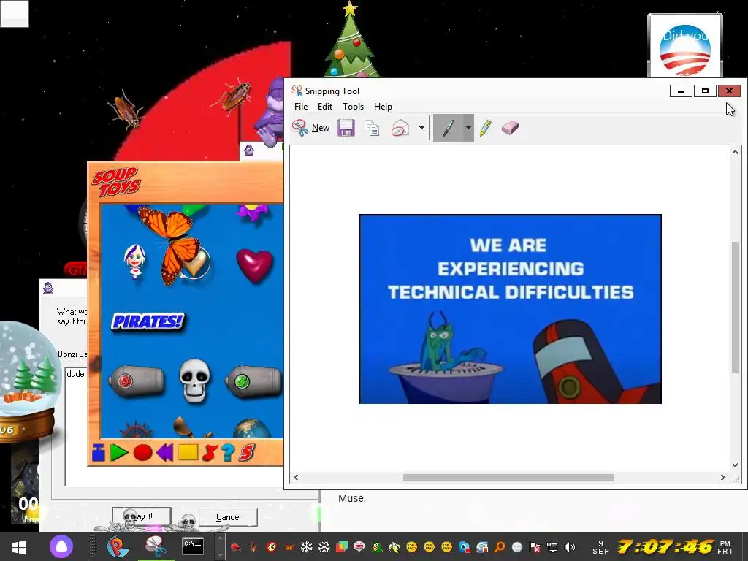Click the speaker volume tray icon

[570, 547]
